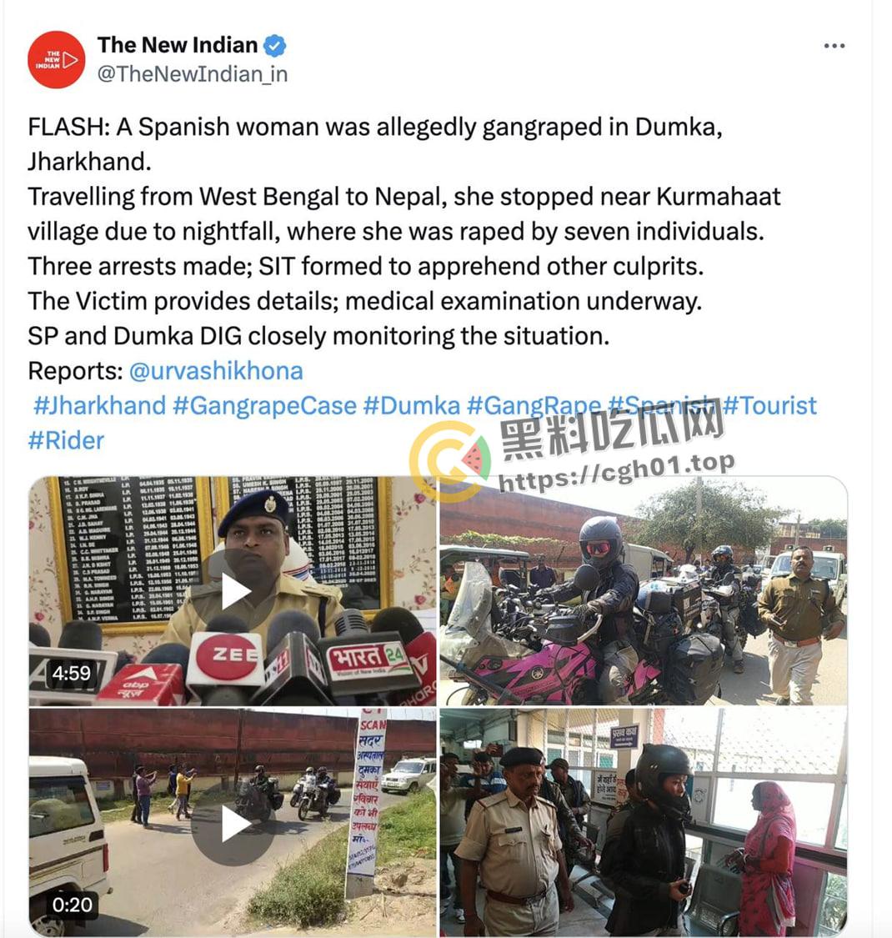The image size is (892, 938).
Task: Open the @urvashikhona mention
Action: (216, 371)
